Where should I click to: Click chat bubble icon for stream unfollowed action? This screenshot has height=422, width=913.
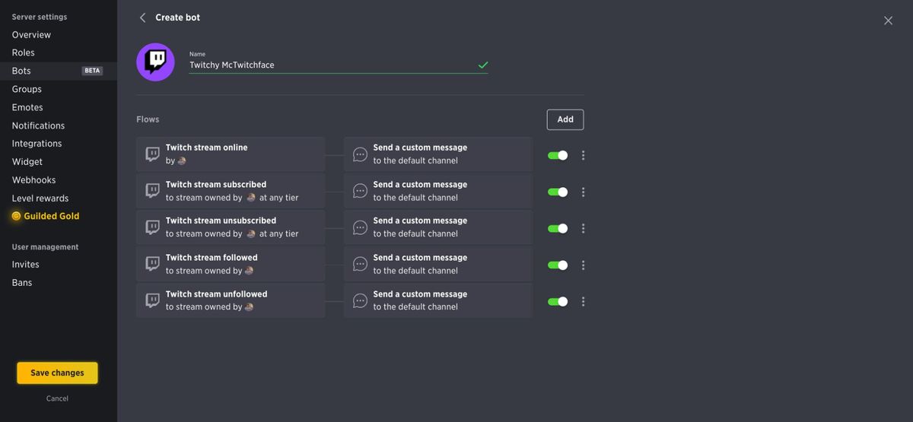pos(360,300)
